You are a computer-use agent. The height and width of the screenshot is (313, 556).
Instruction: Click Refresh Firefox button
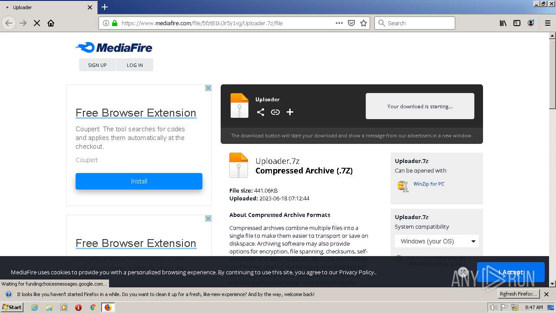(519, 294)
